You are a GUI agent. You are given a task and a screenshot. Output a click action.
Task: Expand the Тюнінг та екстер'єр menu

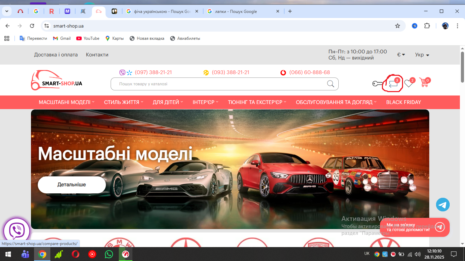click(x=257, y=102)
